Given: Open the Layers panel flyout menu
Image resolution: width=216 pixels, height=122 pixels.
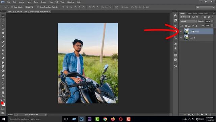Looking at the screenshot, I should 214,14.
